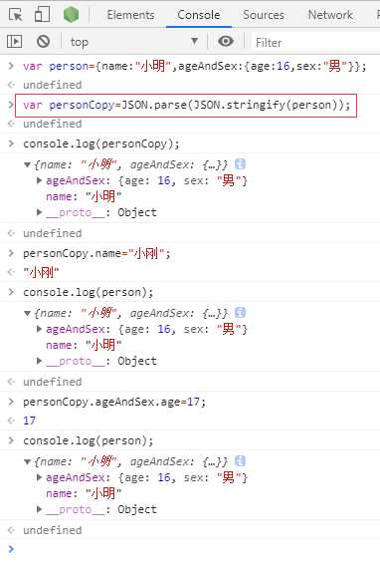Screen dimensions: 380x566
Task: Collapse the first logged personCopy object
Action: click(27, 165)
